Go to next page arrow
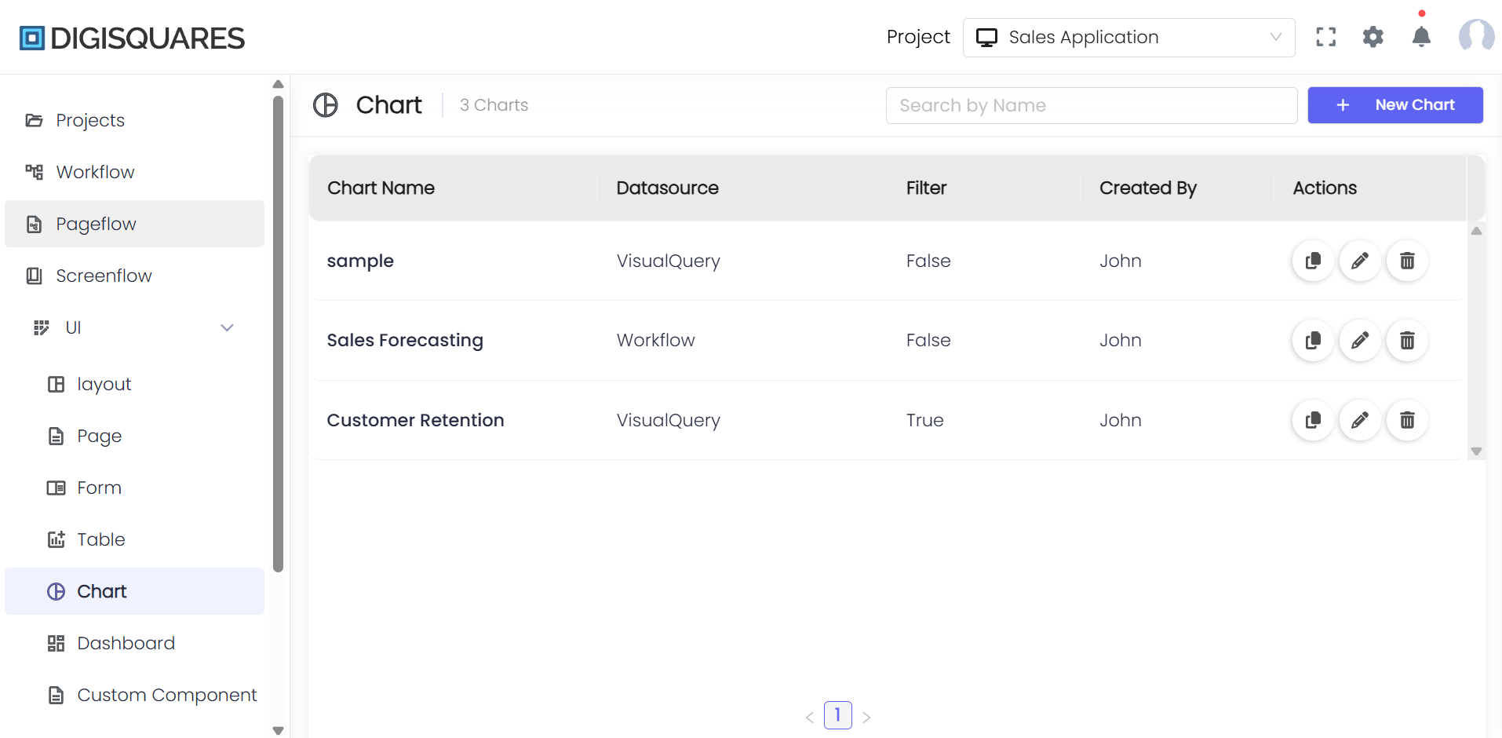Image resolution: width=1502 pixels, height=738 pixels. [x=866, y=717]
